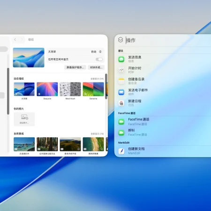
Task: Open the 屏幕保护程序 settings button
Action: point(75,68)
